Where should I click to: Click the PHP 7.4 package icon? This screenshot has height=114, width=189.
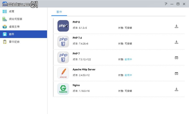[x=63, y=42]
